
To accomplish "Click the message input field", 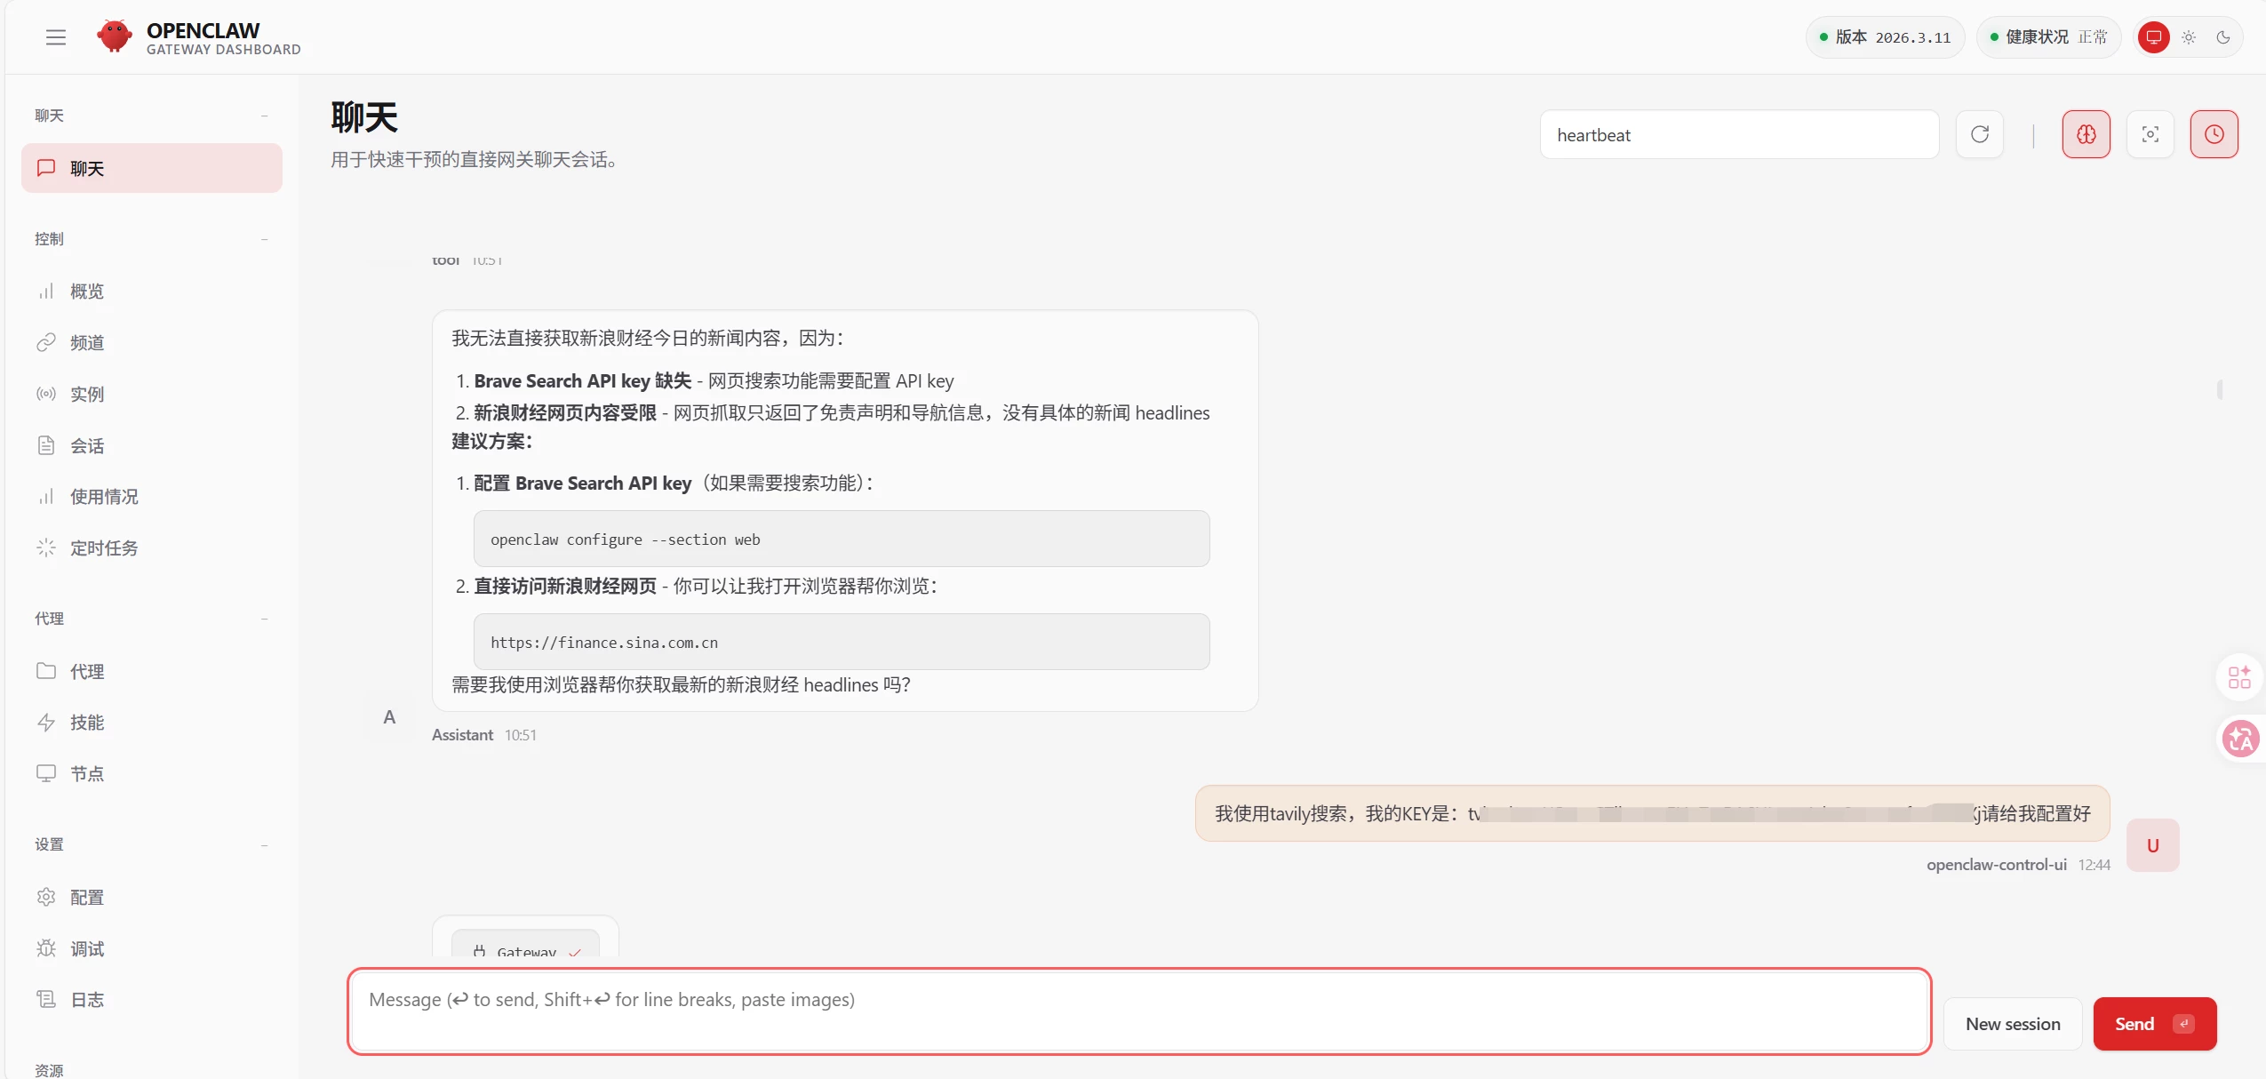I will pyautogui.click(x=1137, y=1011).
